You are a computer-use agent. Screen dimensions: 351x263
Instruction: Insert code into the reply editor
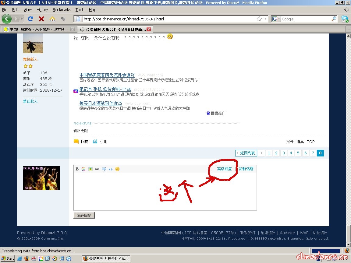point(111,169)
